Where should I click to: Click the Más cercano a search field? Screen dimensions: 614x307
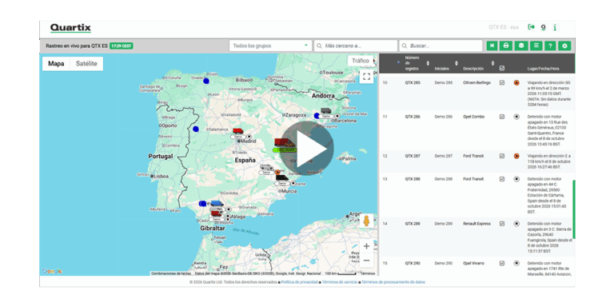click(356, 46)
